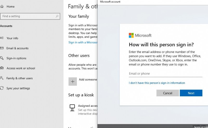
Task: Click the Sign in with a Microsoft account link
Action: (83, 42)
